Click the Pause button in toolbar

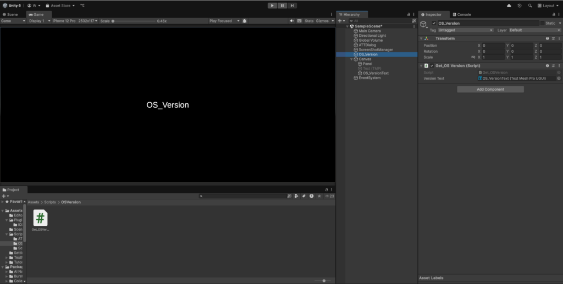pyautogui.click(x=282, y=5)
